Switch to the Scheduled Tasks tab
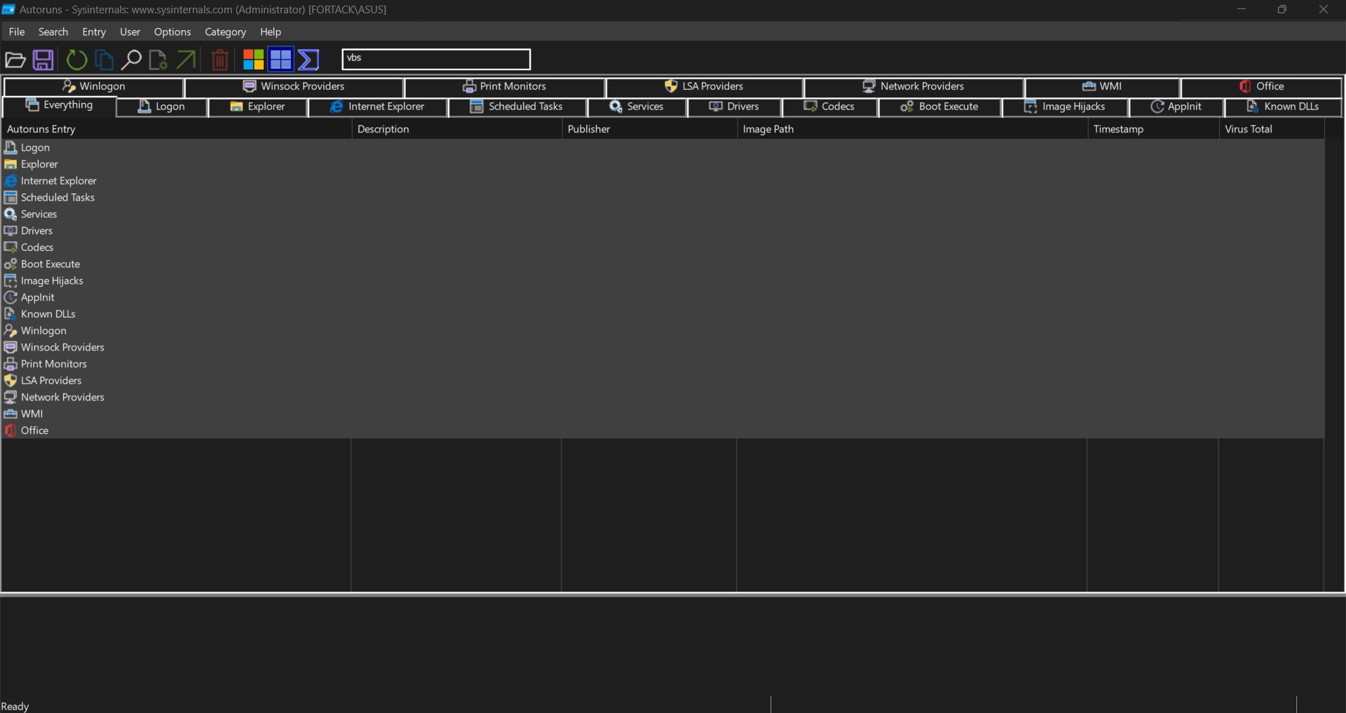1346x713 pixels. (517, 107)
